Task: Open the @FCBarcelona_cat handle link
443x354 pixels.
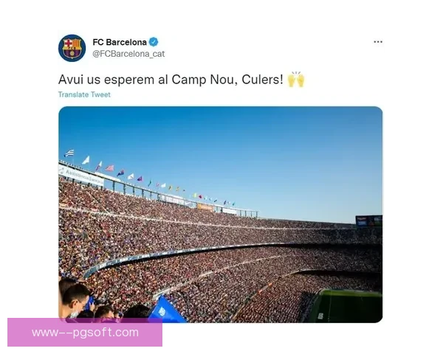Action: 128,54
